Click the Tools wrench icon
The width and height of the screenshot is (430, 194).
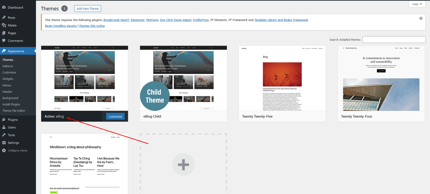pyautogui.click(x=4, y=135)
